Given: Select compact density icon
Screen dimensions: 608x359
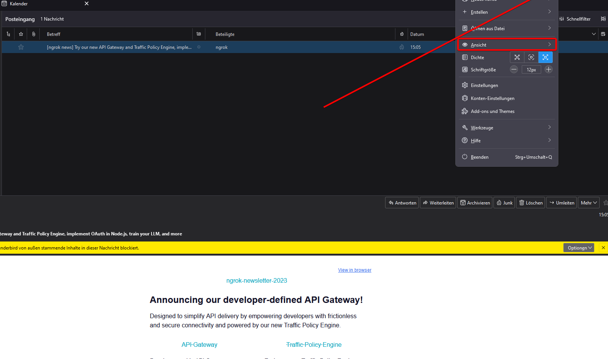Looking at the screenshot, I should (x=517, y=58).
